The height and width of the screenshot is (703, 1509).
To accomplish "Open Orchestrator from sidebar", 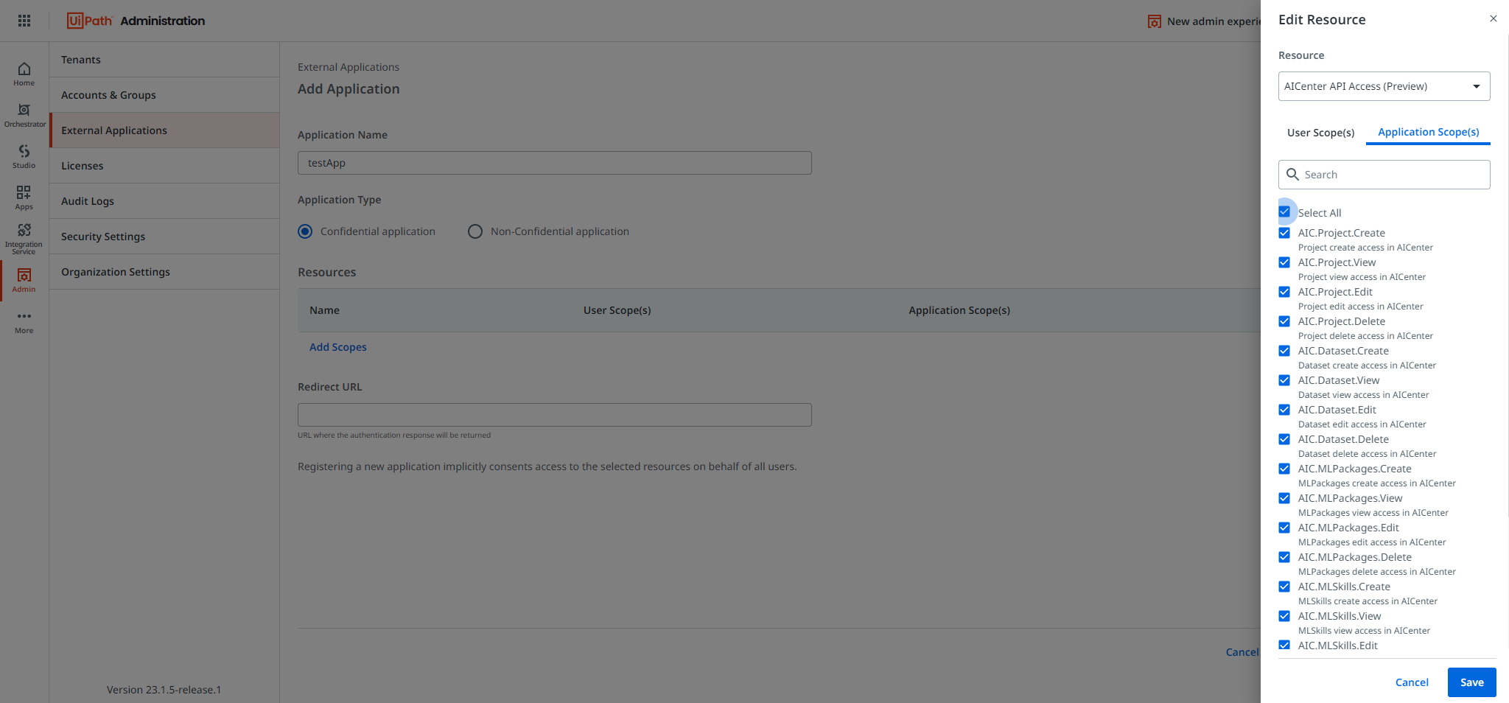I will [24, 115].
